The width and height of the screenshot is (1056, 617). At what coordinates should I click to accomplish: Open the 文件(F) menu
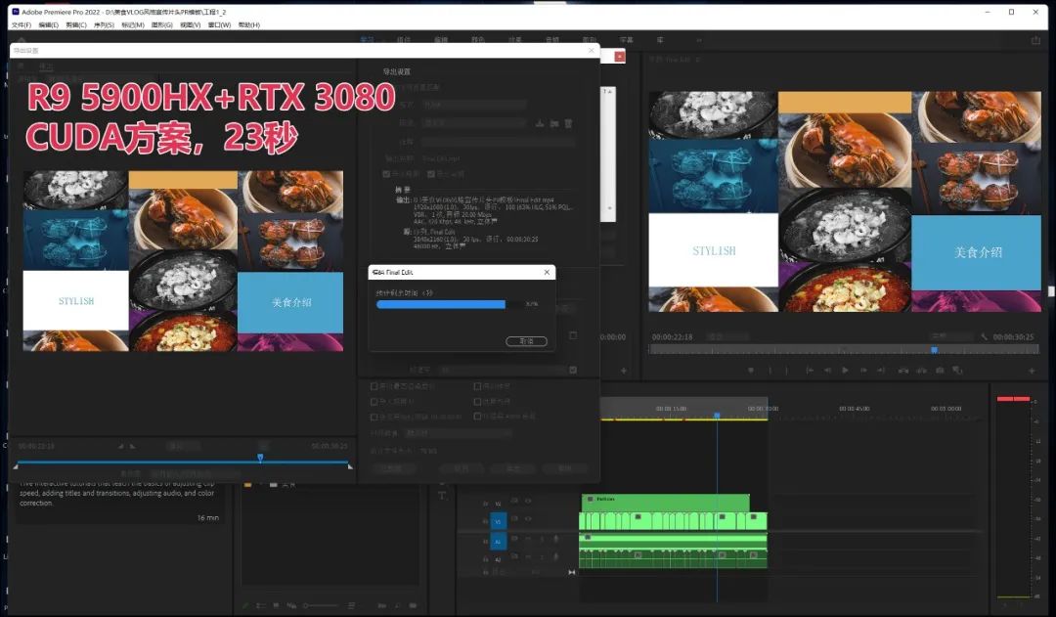click(x=22, y=24)
